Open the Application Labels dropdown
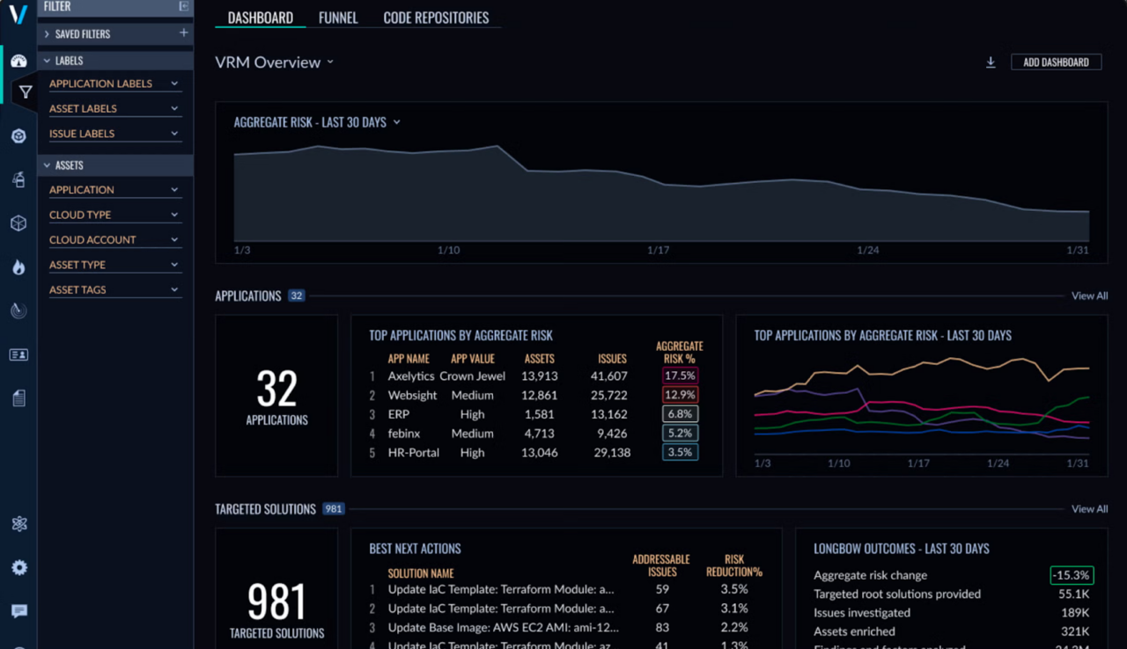Image resolution: width=1127 pixels, height=649 pixels. (x=114, y=84)
